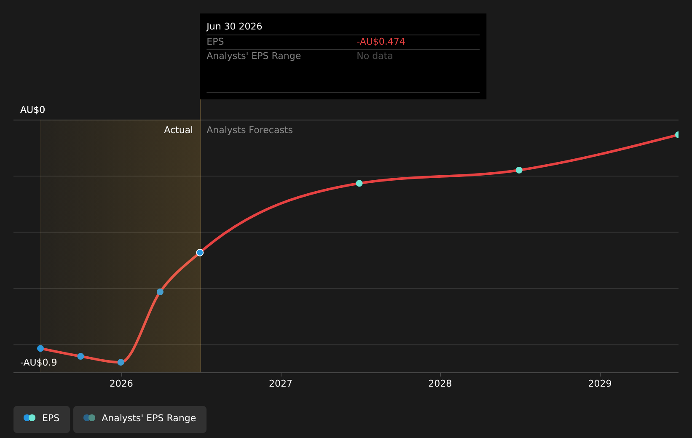
Task: Select the mid-2027 forecast EPS point
Action: [x=359, y=183]
